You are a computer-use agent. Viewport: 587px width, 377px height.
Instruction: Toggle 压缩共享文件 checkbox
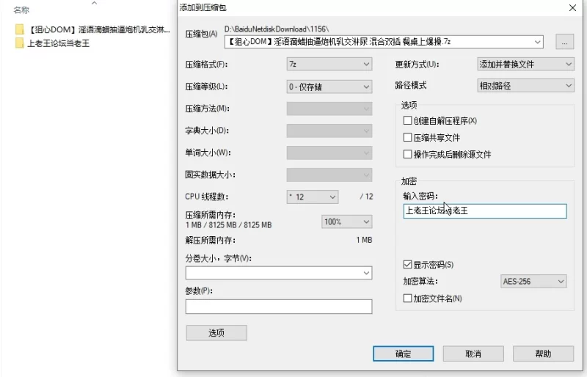[407, 137]
